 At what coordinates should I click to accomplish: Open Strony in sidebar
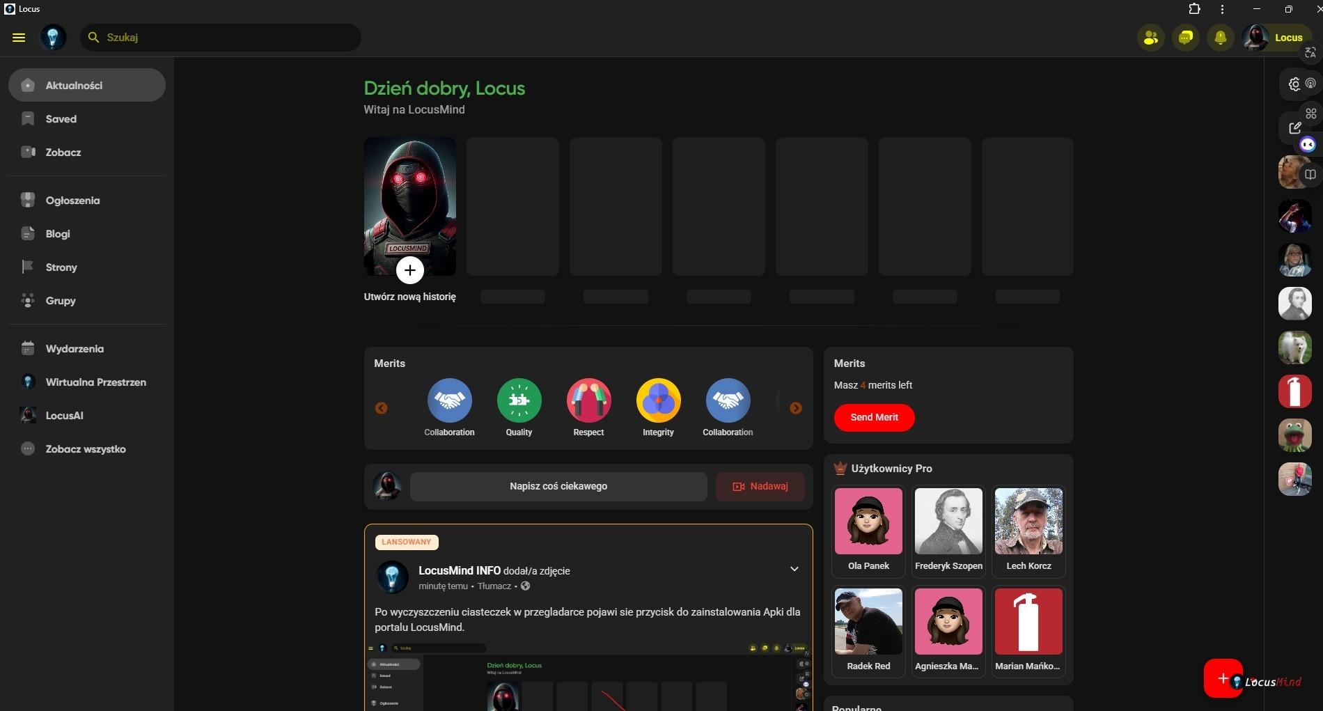click(x=87, y=267)
